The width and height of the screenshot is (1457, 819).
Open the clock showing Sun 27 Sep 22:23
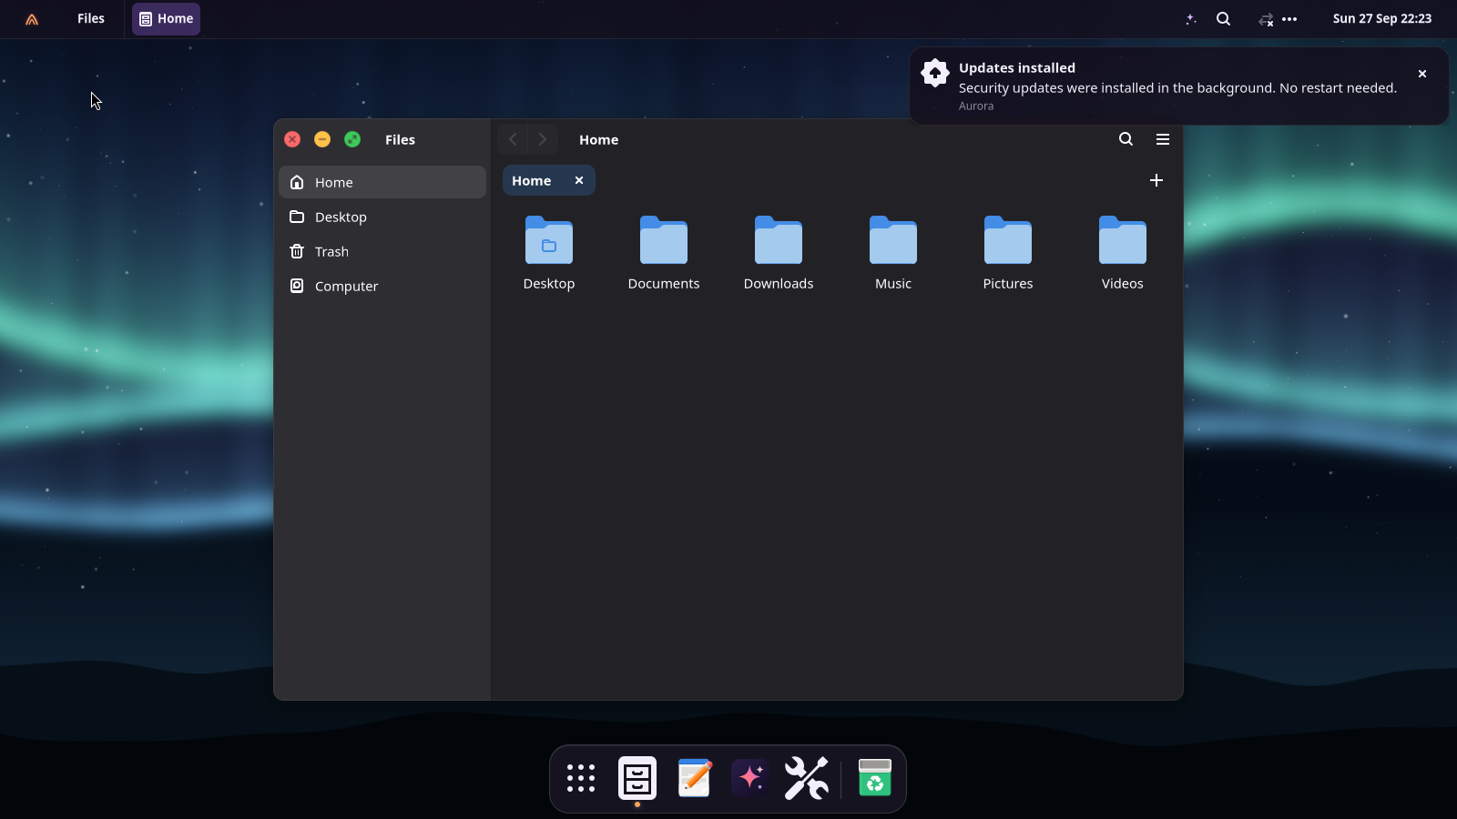click(1382, 18)
